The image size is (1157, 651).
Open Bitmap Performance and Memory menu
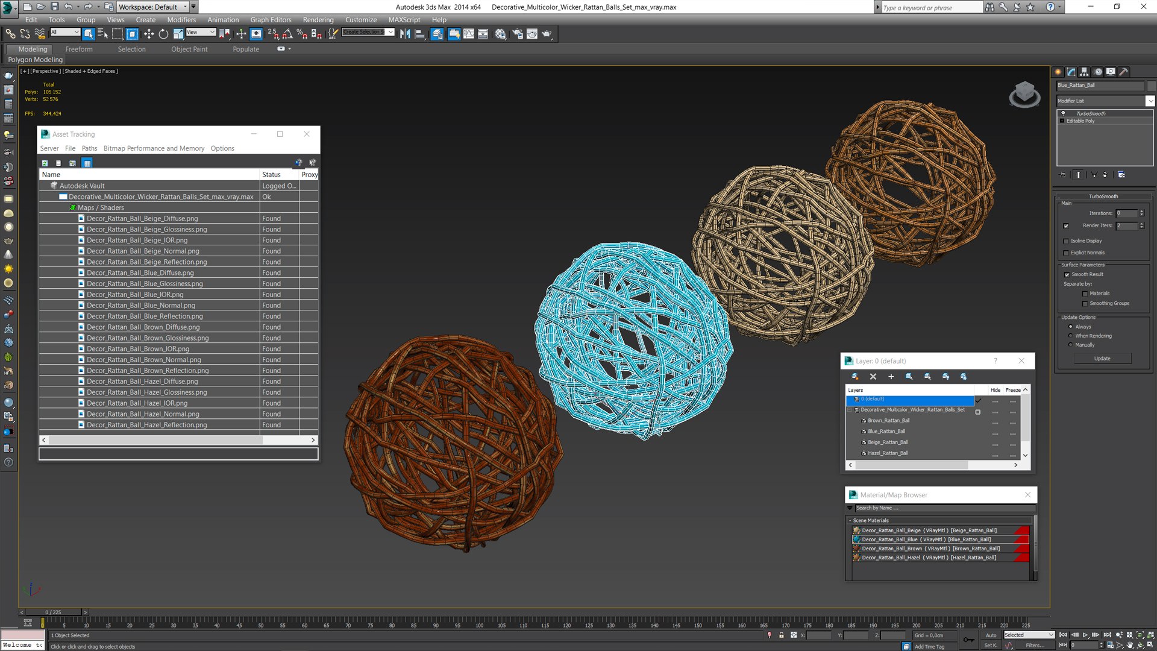(x=154, y=148)
